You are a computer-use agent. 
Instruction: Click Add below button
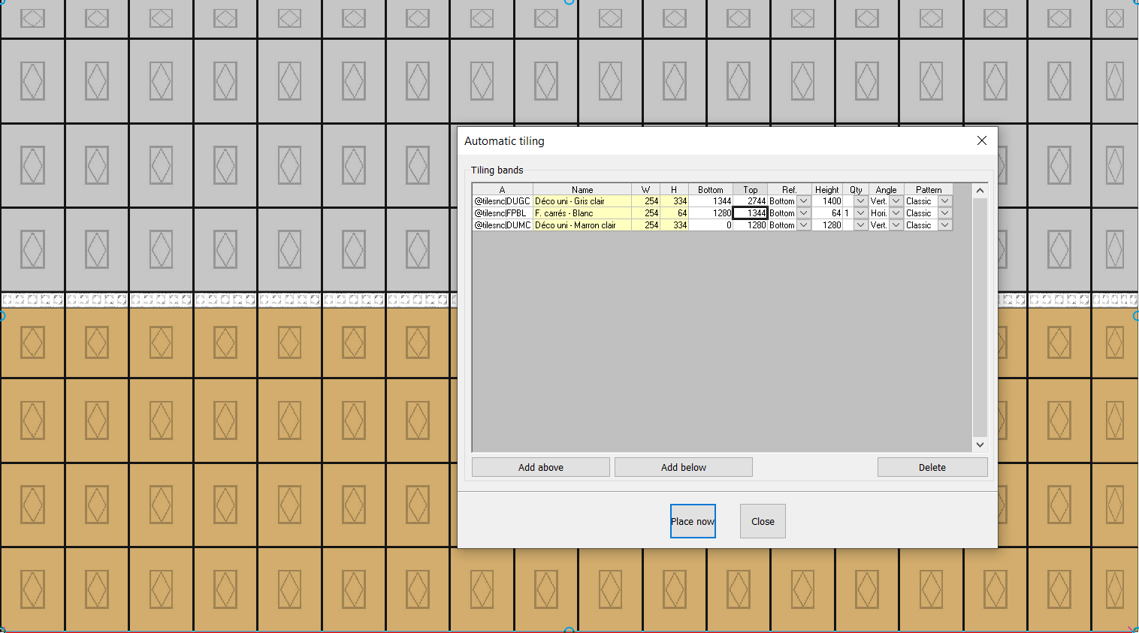(683, 467)
